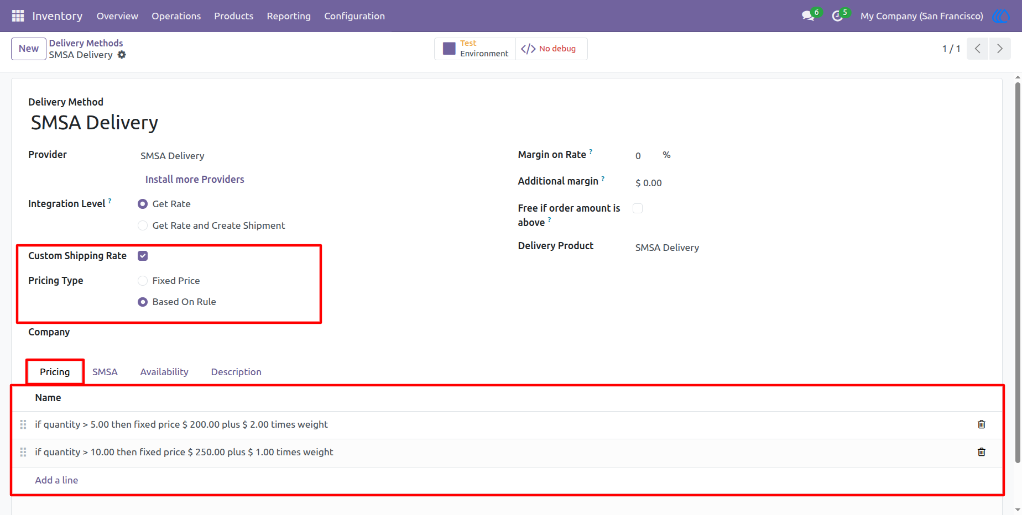Open the apps grid menu icon
Viewport: 1022px width, 515px height.
click(18, 16)
